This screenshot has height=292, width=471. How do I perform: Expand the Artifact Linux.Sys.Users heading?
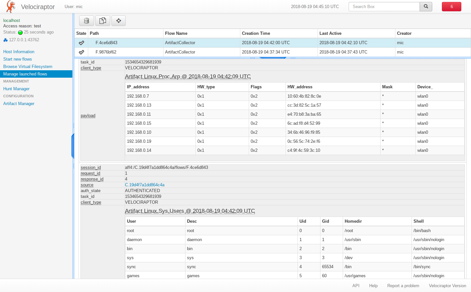pyautogui.click(x=190, y=211)
